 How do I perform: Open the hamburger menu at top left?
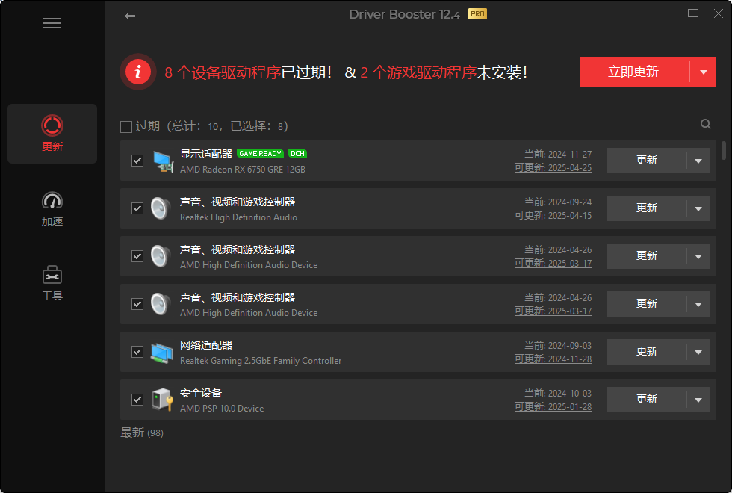(52, 23)
